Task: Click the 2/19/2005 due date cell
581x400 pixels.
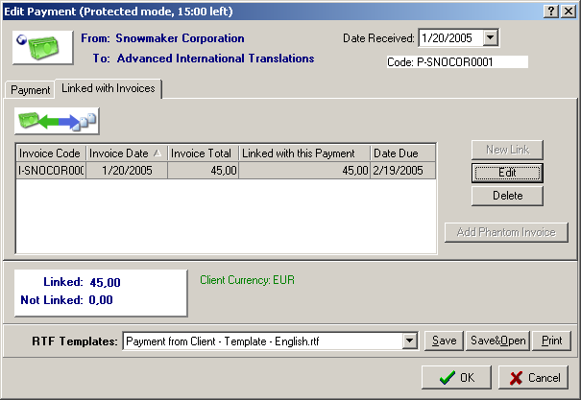Action: tap(402, 170)
